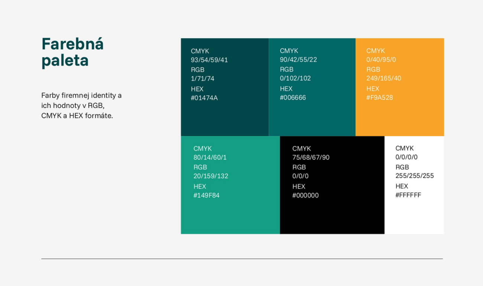483x286 pixels.
Task: Select CMYK value 90/42/55/22
Action: (x=298, y=60)
